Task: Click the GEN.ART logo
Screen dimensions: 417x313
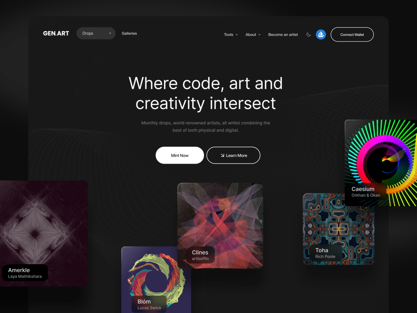Action: pyautogui.click(x=56, y=33)
